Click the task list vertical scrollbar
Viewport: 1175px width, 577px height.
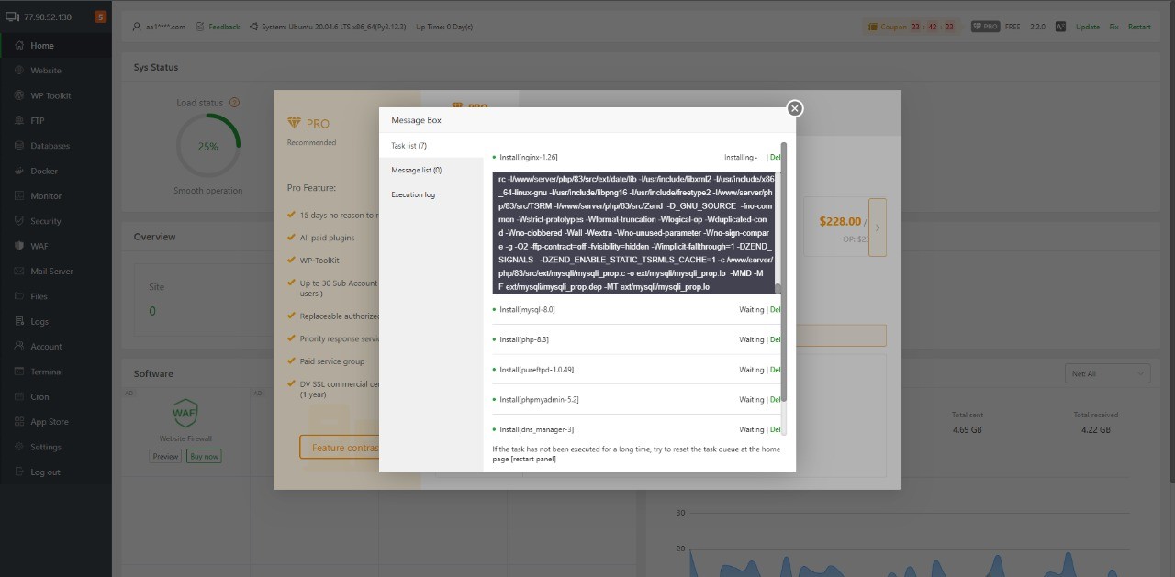point(784,272)
